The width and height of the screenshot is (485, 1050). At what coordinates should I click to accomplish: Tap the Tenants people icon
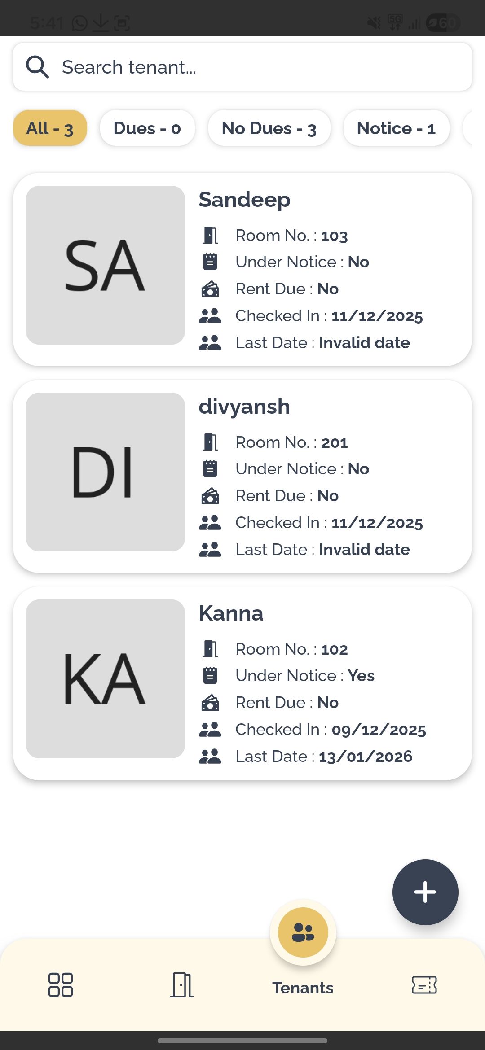(x=303, y=932)
